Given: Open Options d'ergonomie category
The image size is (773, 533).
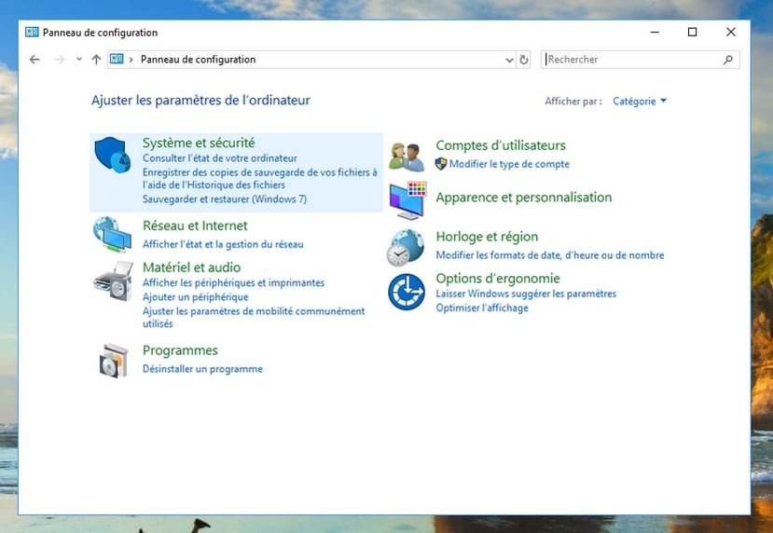Looking at the screenshot, I should click(497, 279).
